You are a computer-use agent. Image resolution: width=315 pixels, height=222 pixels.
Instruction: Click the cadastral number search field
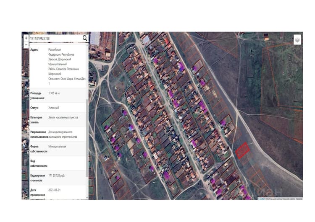coord(55,38)
